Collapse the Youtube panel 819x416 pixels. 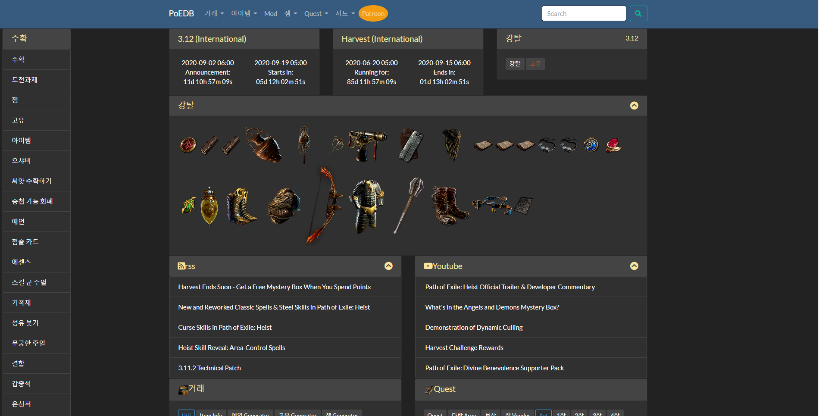tap(634, 266)
